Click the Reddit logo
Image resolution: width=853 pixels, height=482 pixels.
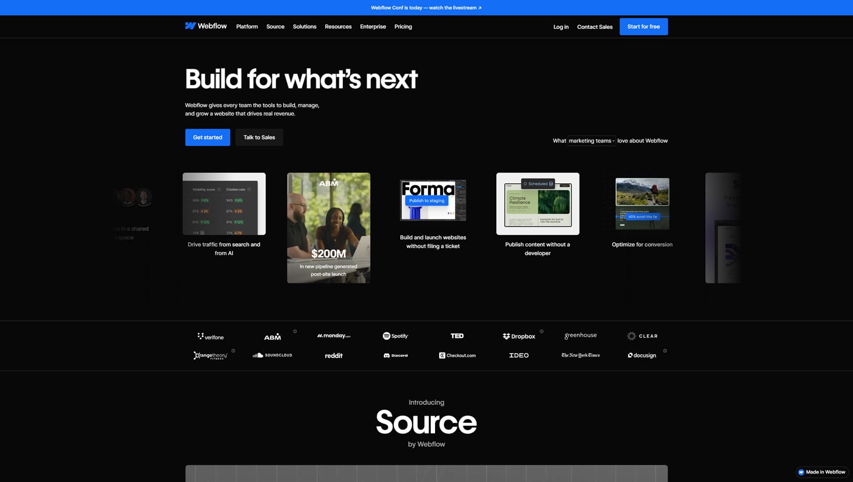(x=334, y=355)
